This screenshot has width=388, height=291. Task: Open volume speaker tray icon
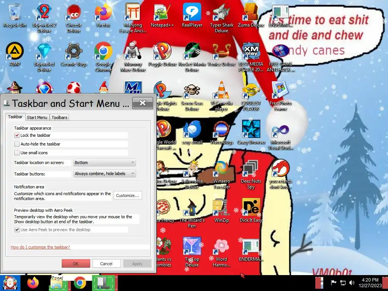pos(352,283)
